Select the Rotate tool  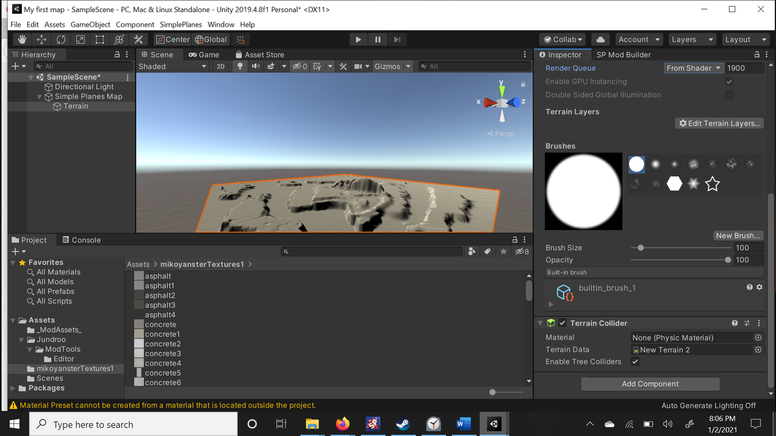coord(61,39)
